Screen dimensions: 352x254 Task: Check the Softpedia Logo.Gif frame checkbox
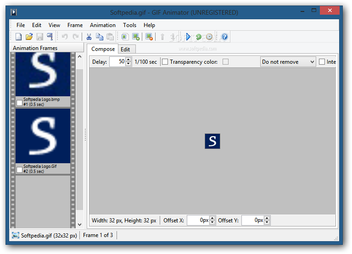[x=20, y=170]
